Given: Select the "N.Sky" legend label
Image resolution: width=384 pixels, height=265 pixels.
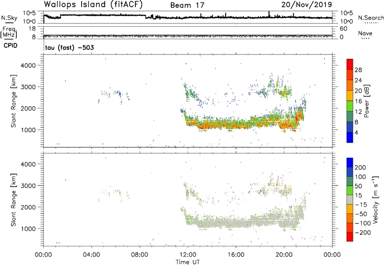Looking at the screenshot, I should (x=9, y=18).
